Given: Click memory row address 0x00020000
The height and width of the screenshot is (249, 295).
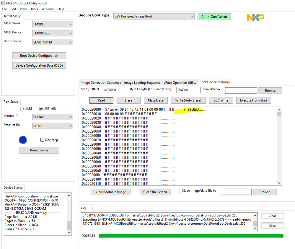Looking at the screenshot, I should coord(92,110).
